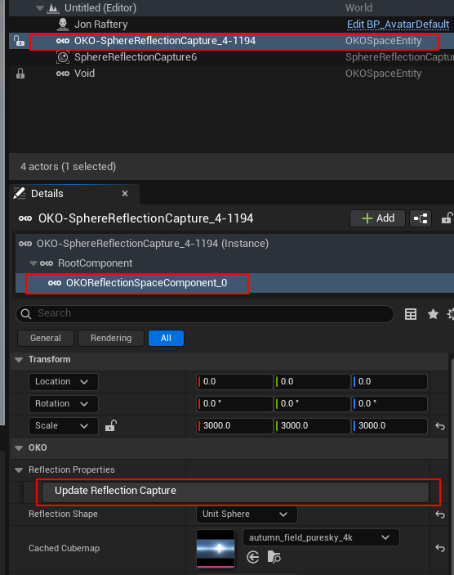The image size is (454, 575).
Task: Toggle lock on OKO-SphereReflectionCapture_4-1194 row
Action: [x=19, y=41]
